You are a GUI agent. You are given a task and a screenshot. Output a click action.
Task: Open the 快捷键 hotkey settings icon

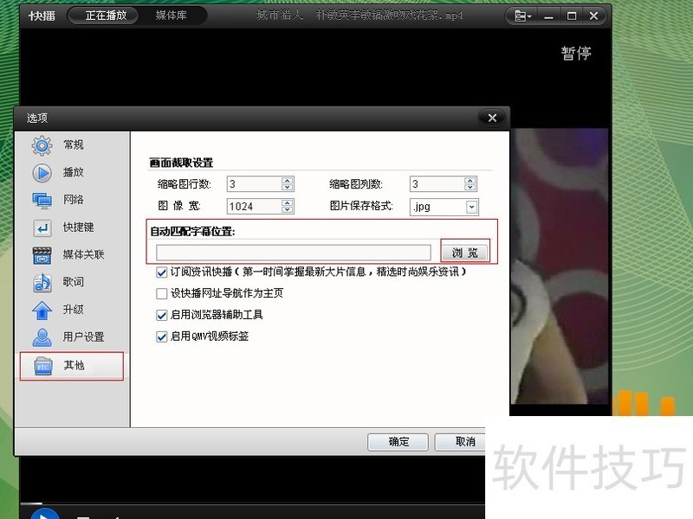pos(41,227)
